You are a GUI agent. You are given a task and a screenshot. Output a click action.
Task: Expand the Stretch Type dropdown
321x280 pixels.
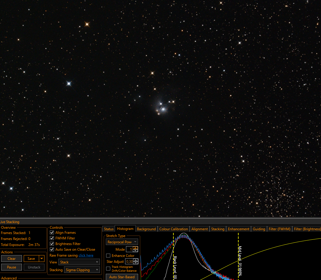[122, 242]
